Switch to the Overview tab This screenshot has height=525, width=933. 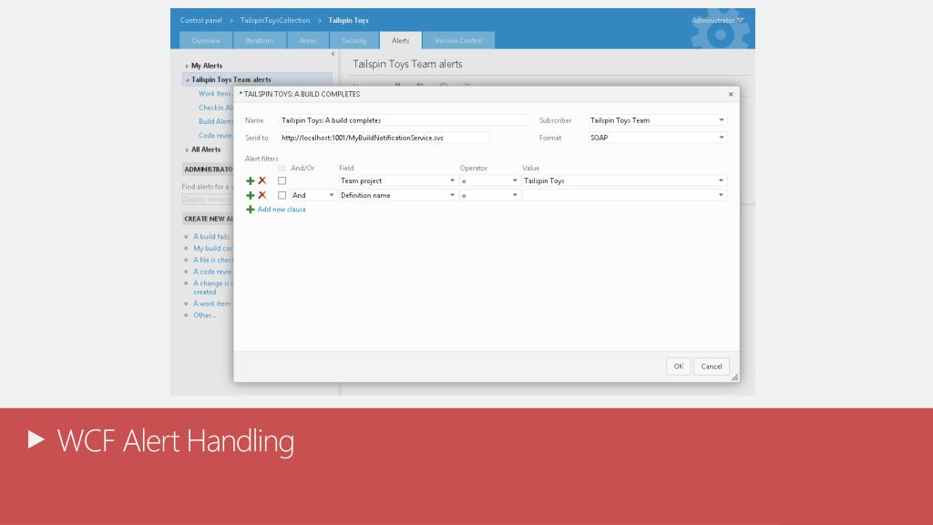[x=206, y=40]
